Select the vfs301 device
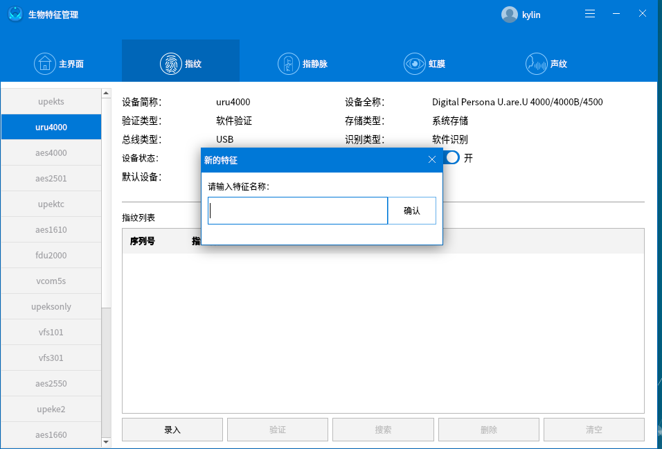The image size is (662, 449). pos(51,358)
